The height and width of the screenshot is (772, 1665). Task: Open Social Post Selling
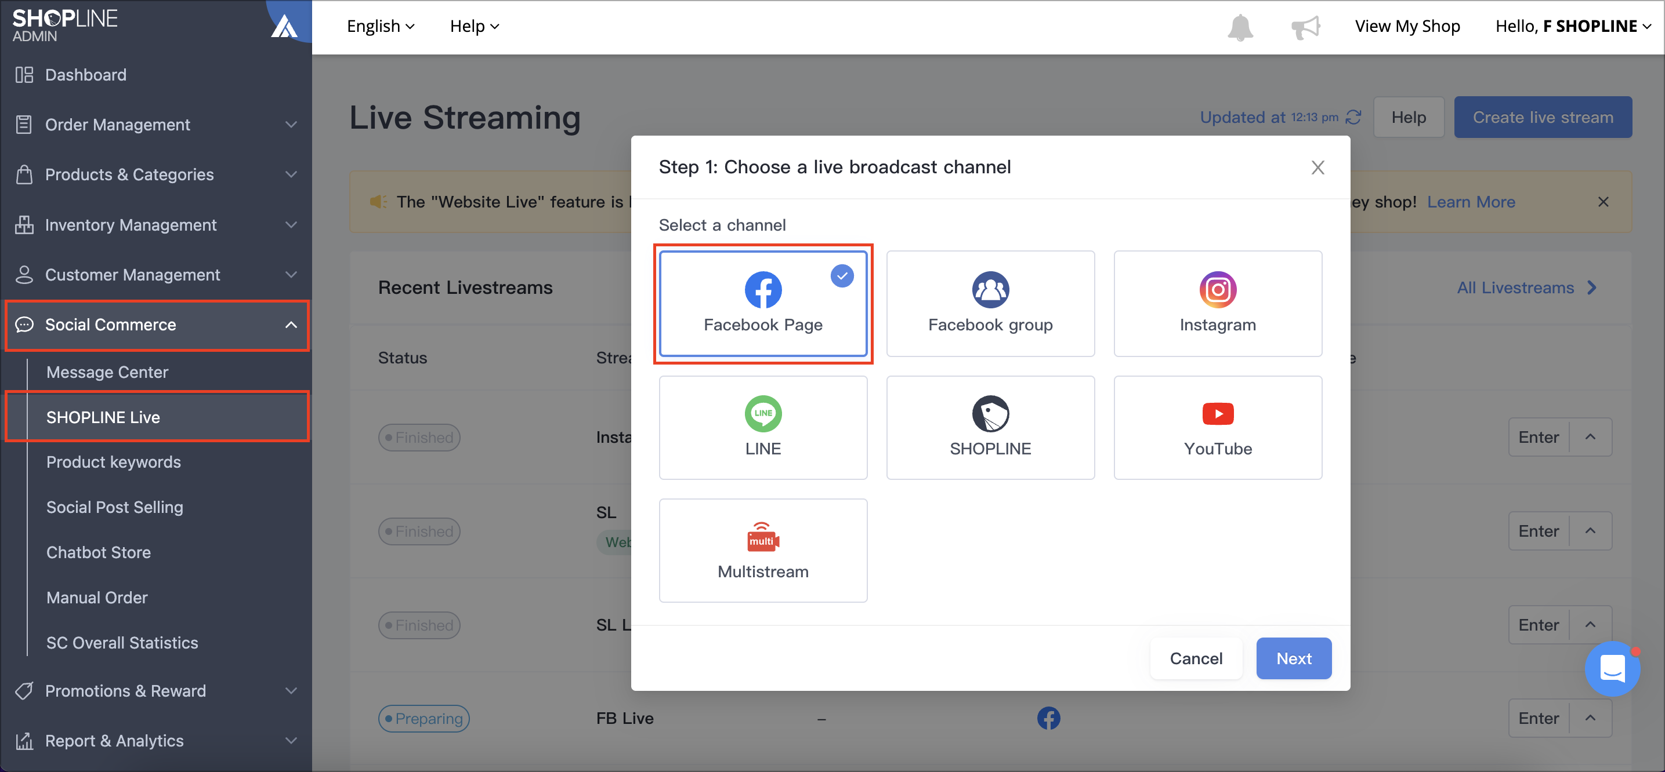click(x=115, y=507)
